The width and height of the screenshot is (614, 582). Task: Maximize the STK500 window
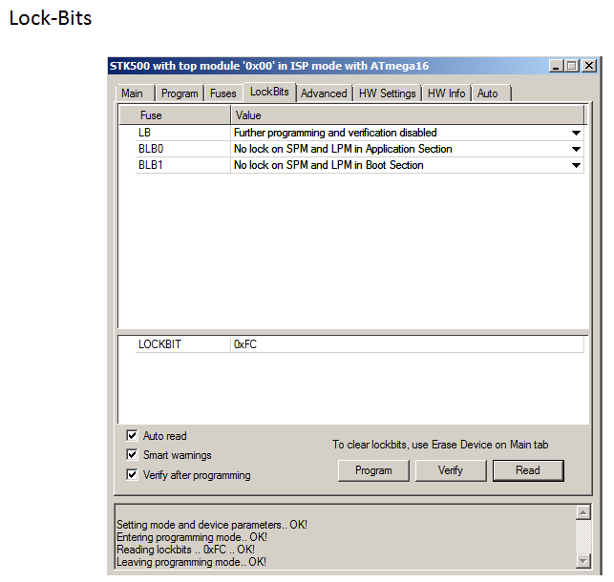point(572,66)
